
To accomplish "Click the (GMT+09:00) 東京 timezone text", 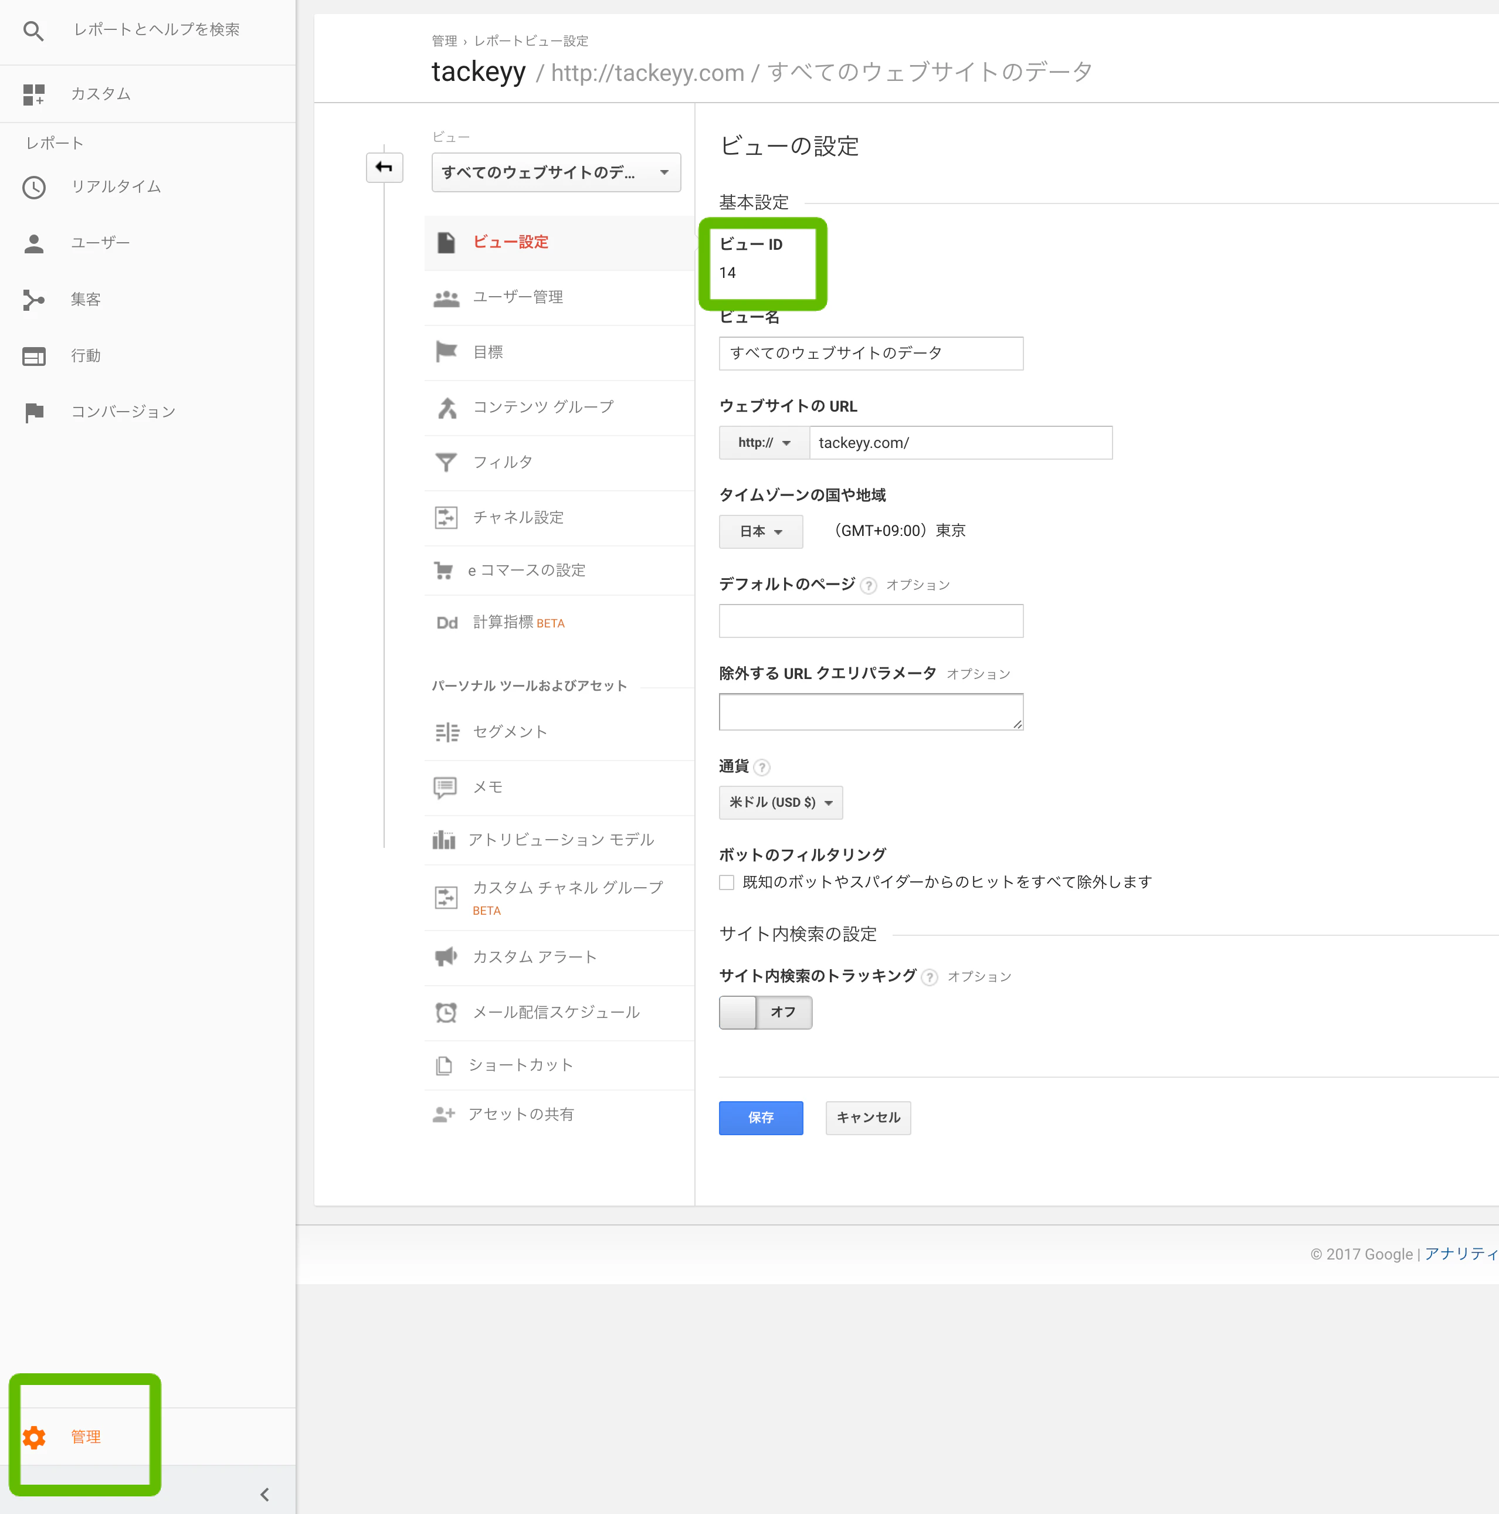I will click(897, 531).
